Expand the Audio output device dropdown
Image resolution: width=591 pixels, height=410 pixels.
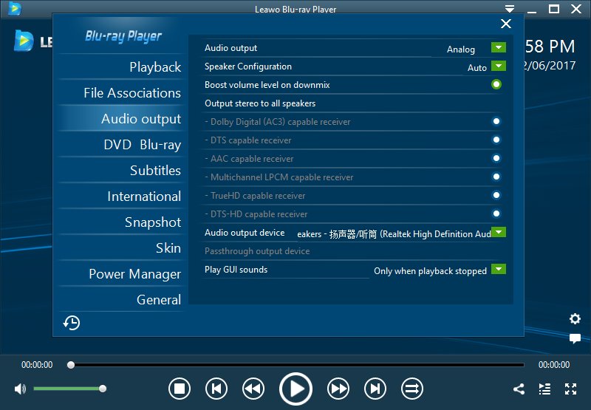[x=498, y=232]
